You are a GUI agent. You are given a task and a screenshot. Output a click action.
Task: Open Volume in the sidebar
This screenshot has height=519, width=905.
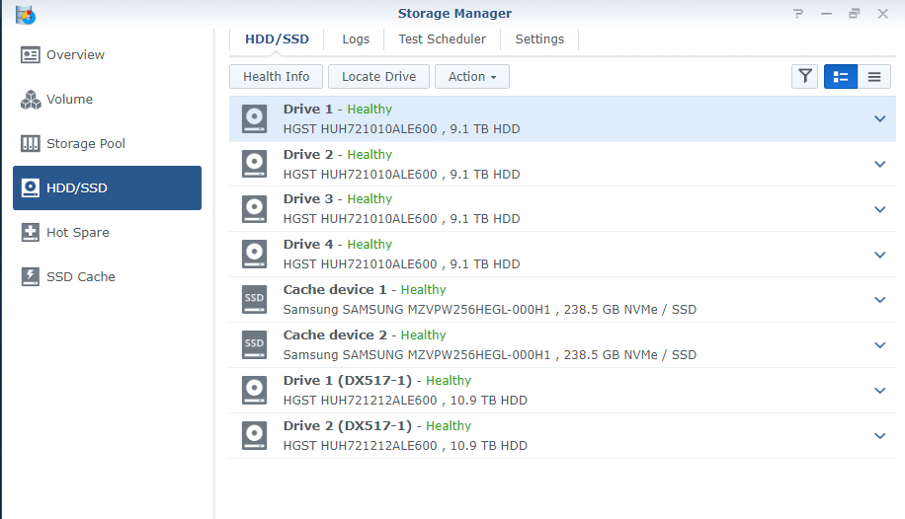tap(108, 100)
